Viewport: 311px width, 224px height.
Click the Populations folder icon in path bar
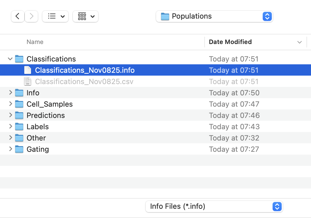165,16
